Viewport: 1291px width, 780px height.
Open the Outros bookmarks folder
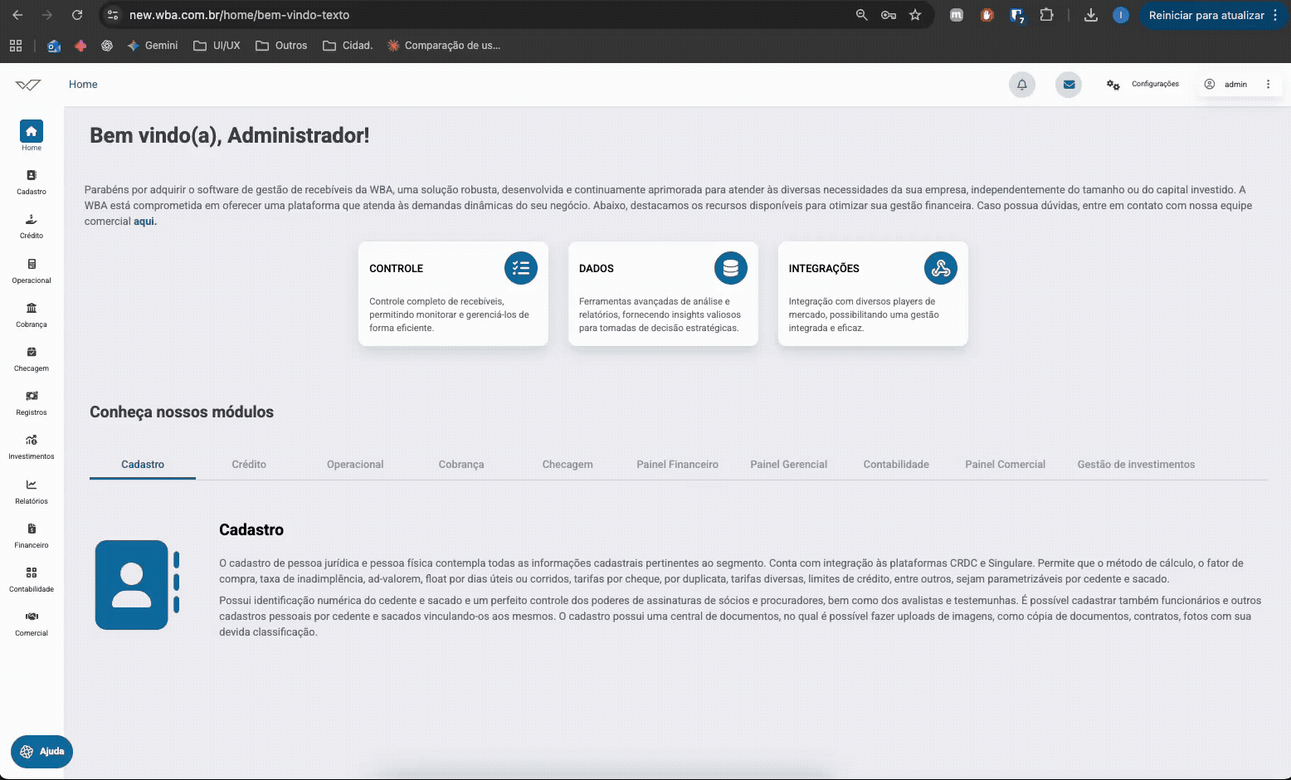(x=281, y=46)
